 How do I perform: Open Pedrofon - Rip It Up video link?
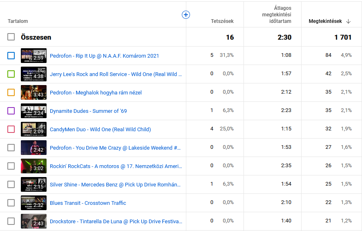pos(104,56)
